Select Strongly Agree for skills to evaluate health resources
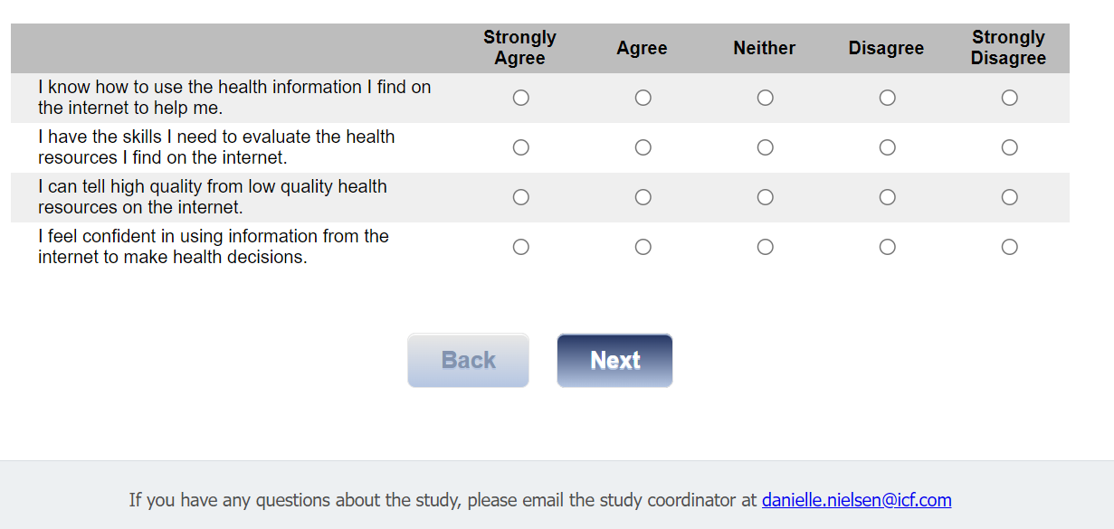This screenshot has width=1114, height=529. tap(520, 147)
